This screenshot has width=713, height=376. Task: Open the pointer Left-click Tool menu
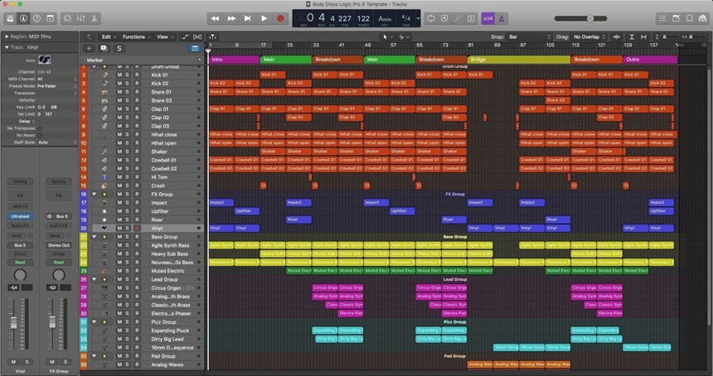pyautogui.click(x=386, y=36)
